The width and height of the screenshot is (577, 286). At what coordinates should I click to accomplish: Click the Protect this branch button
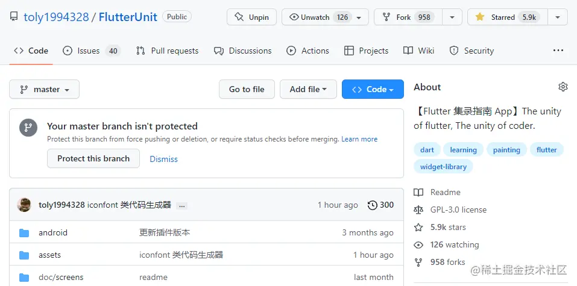coord(93,158)
